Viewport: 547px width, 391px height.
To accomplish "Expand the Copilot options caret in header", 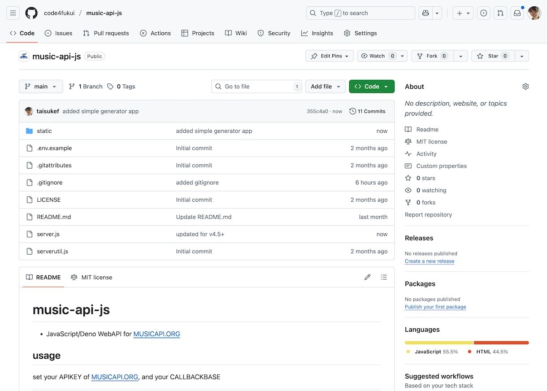I will [x=437, y=13].
